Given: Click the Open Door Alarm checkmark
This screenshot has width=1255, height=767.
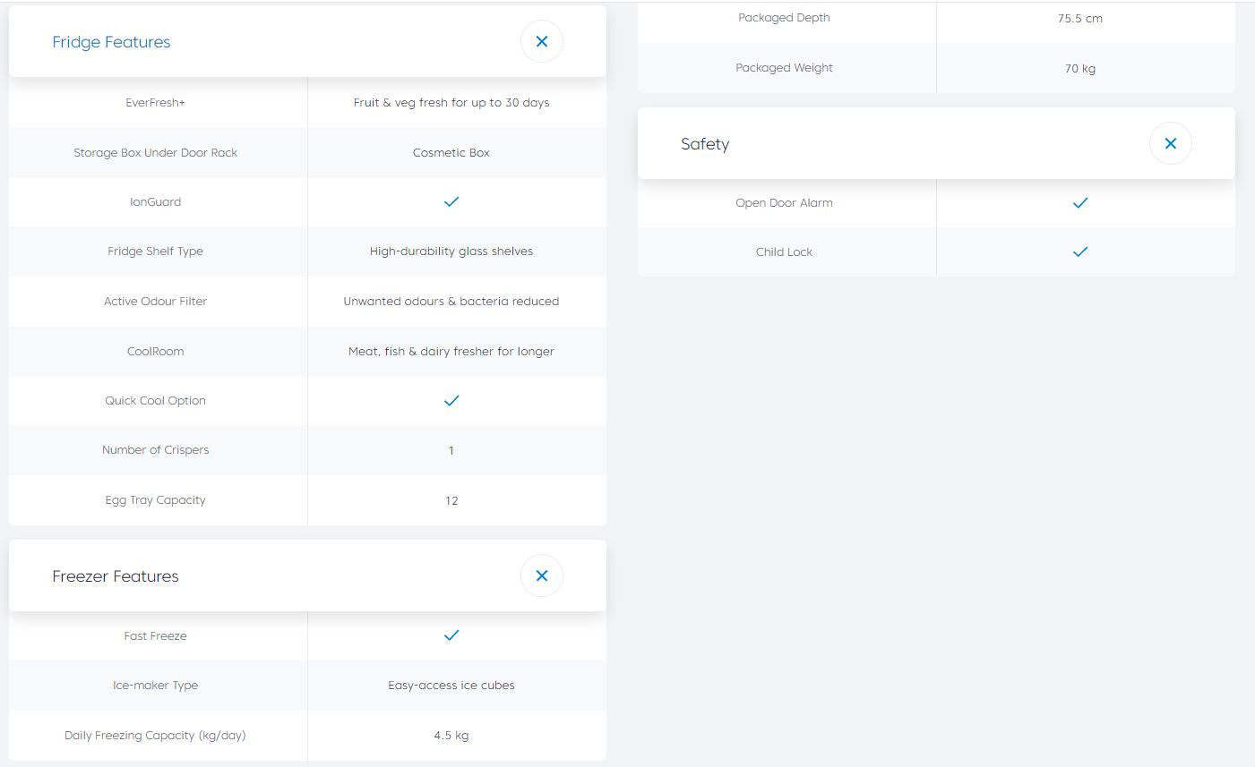Looking at the screenshot, I should click(x=1080, y=203).
